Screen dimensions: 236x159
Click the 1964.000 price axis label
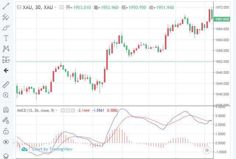pos(222,29)
